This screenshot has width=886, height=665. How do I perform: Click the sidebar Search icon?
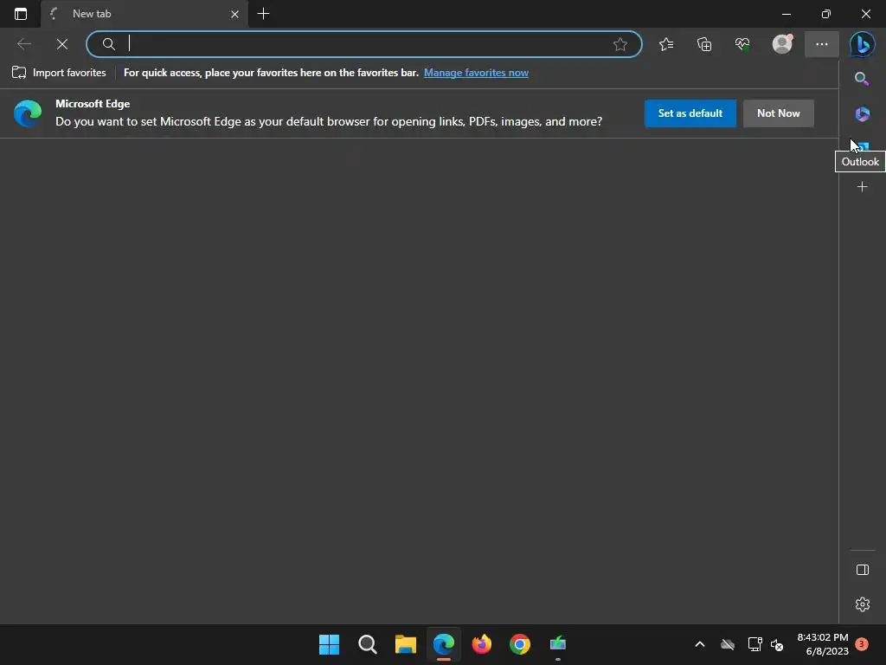pyautogui.click(x=862, y=79)
